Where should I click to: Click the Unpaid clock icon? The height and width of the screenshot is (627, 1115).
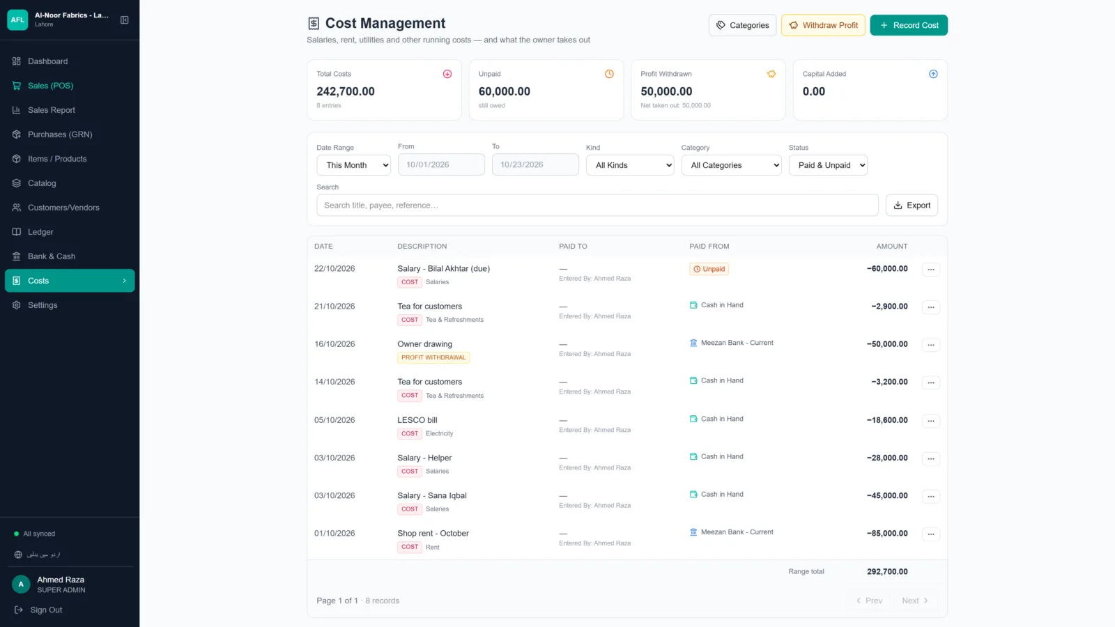coord(609,74)
